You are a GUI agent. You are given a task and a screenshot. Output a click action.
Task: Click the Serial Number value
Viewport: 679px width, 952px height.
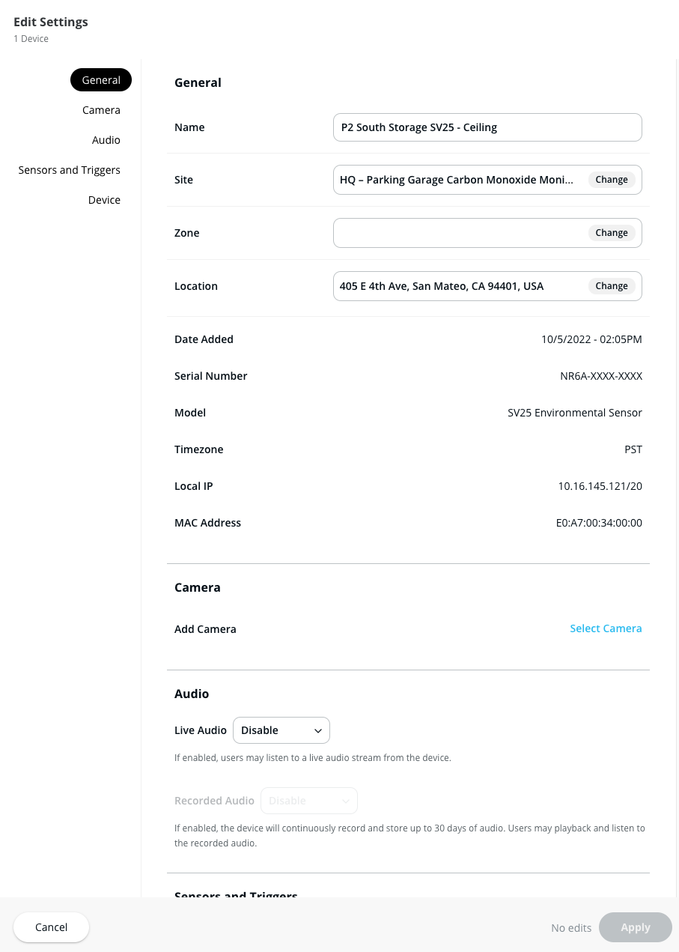click(x=600, y=376)
